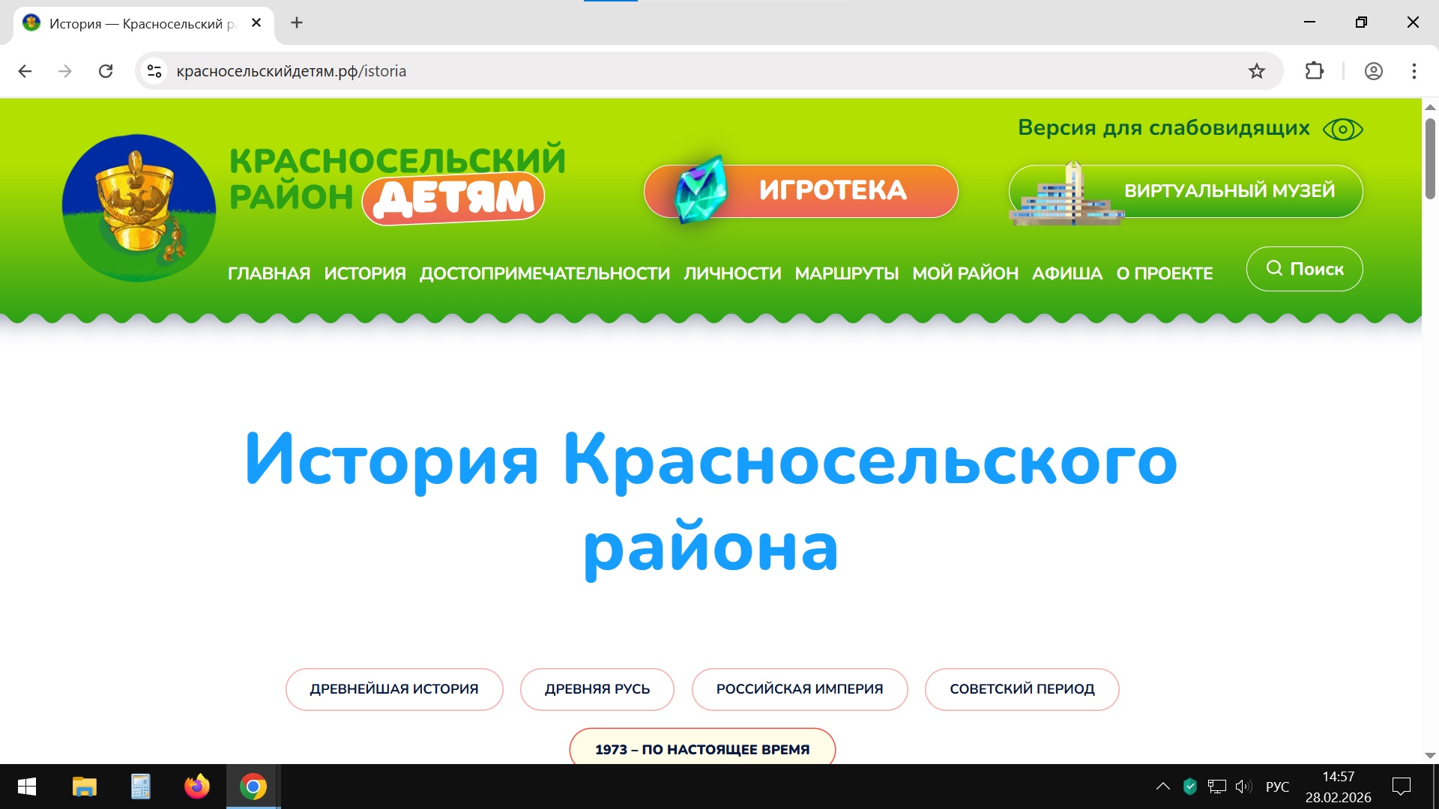Screen dimensions: 1439x809
Task: Reload the page with the refresh icon
Action: point(106,71)
